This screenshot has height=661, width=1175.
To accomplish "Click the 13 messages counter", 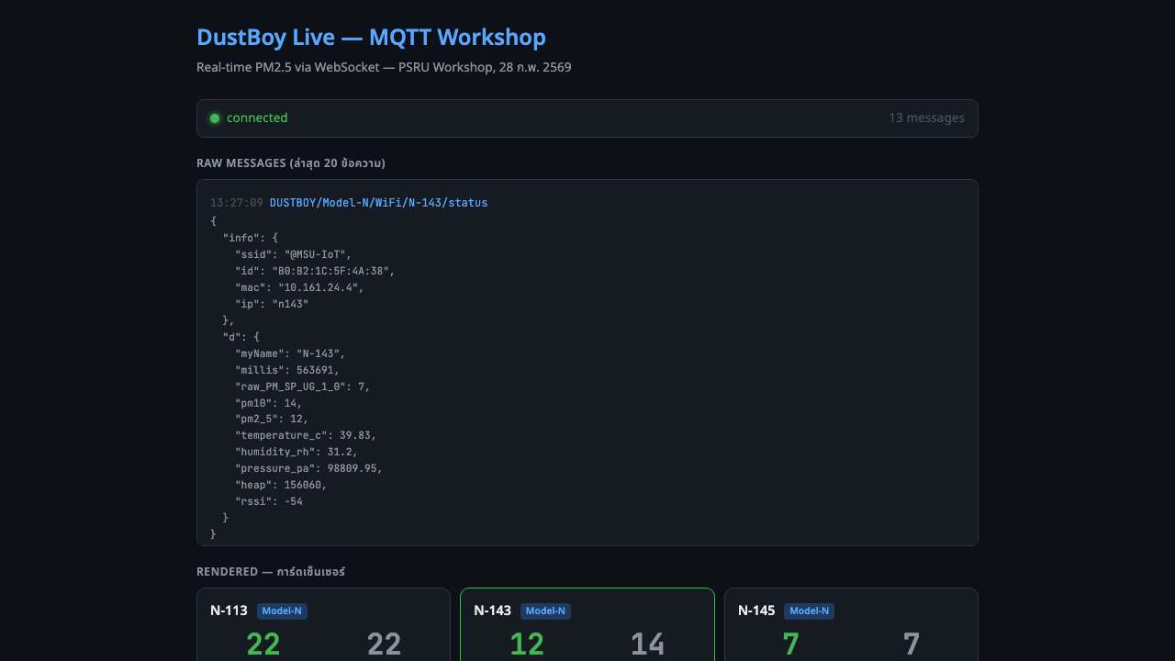I will point(925,118).
